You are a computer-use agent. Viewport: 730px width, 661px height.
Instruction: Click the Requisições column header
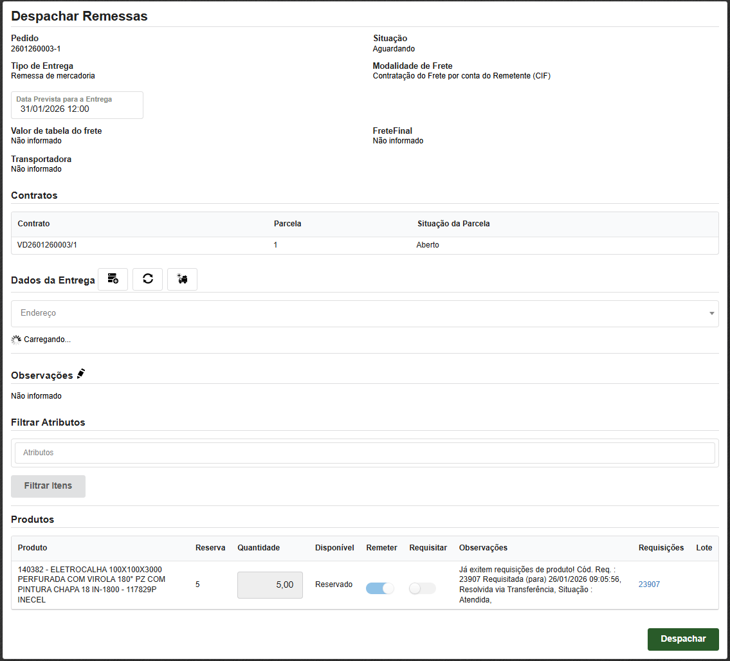[x=661, y=548]
